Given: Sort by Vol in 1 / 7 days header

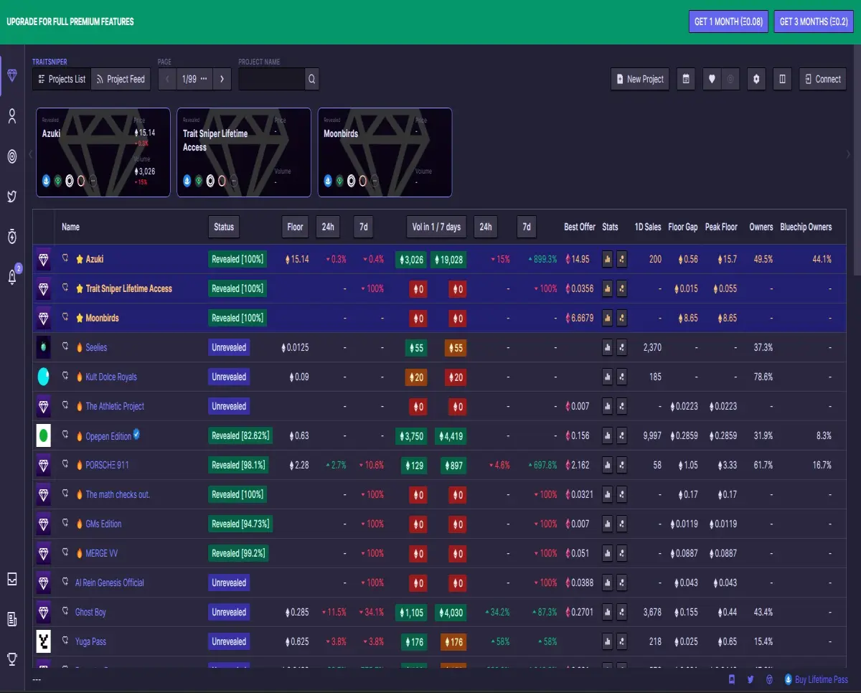Looking at the screenshot, I should 436,227.
